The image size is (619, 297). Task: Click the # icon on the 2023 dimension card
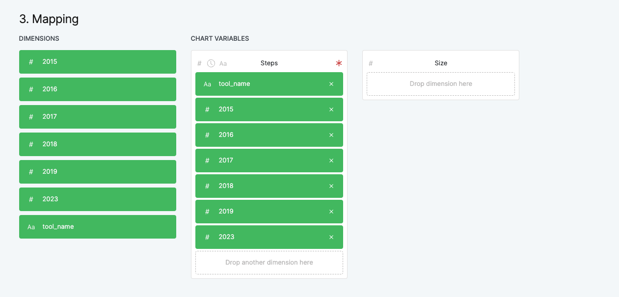[30, 199]
